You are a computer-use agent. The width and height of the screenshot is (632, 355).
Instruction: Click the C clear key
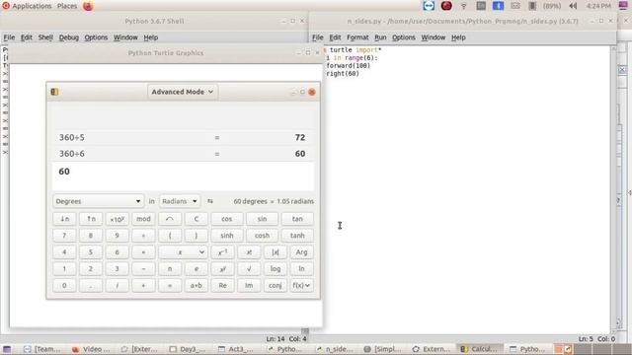point(197,219)
